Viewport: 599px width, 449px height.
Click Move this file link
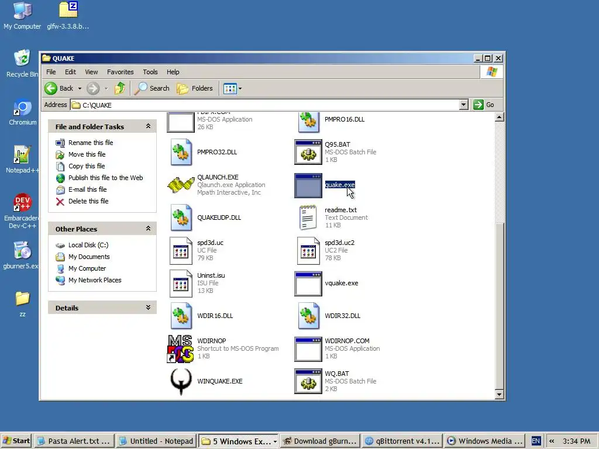(87, 154)
